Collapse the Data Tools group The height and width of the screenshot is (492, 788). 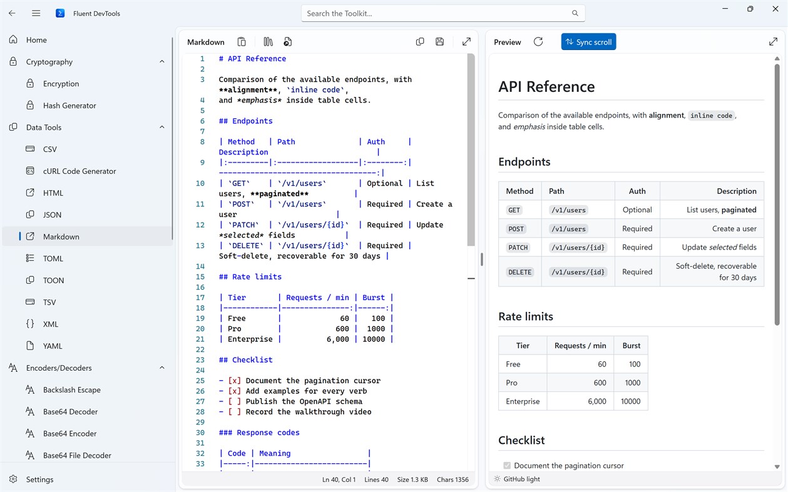coord(162,128)
